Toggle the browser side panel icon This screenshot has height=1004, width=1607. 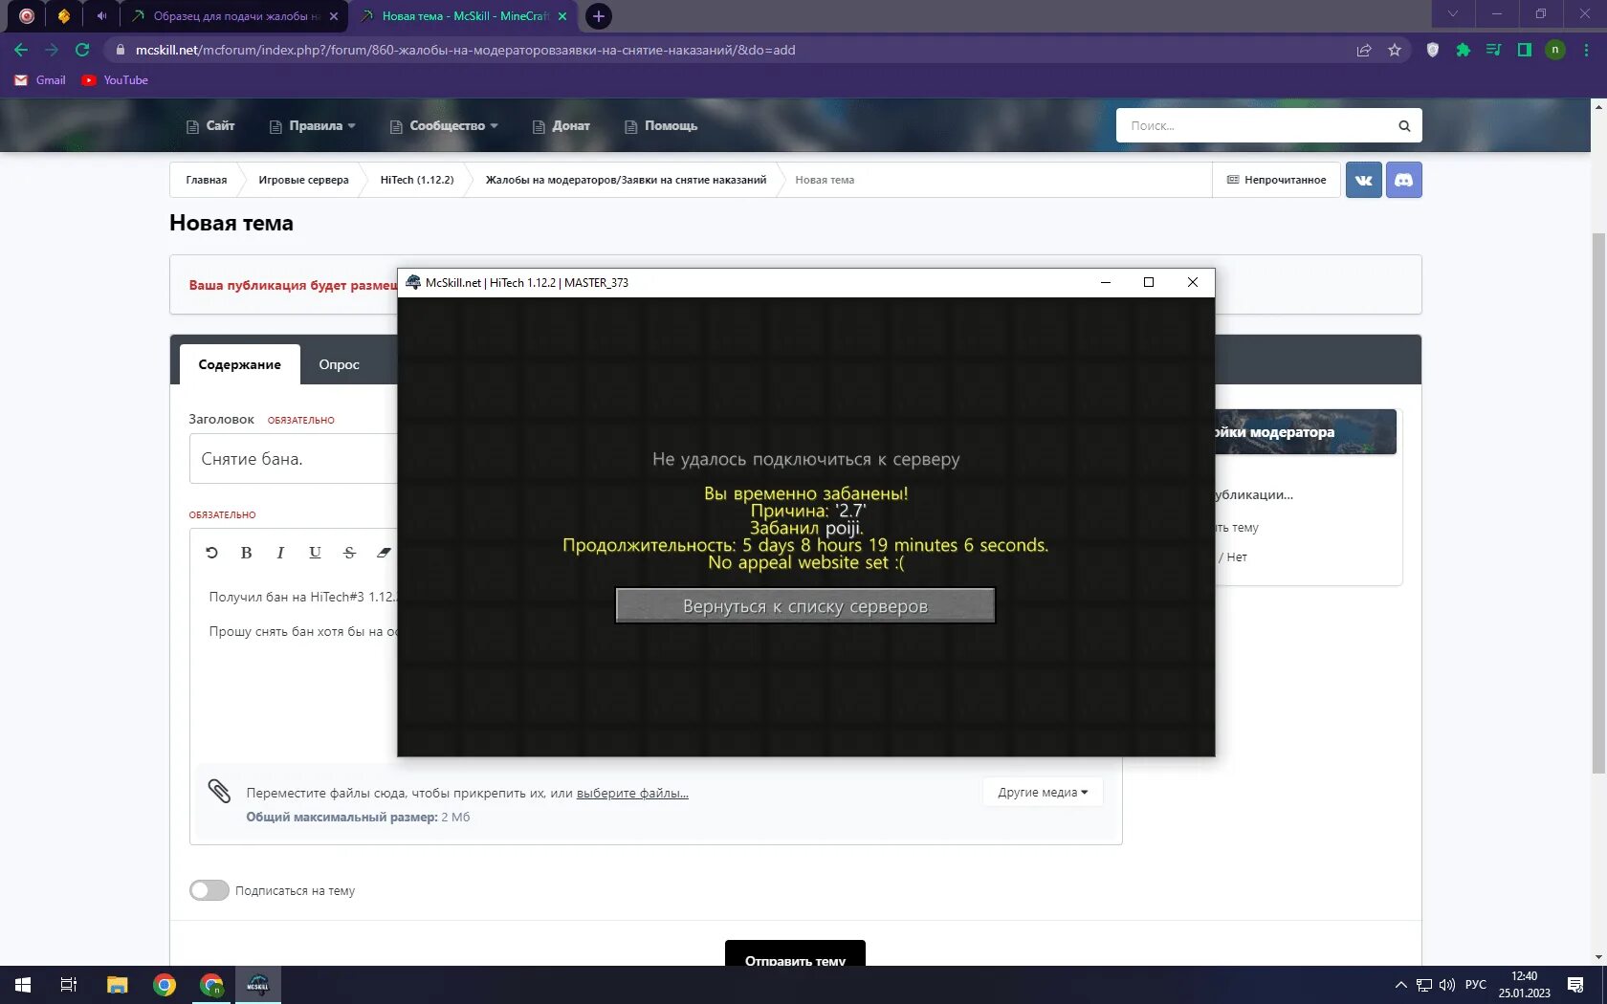[x=1524, y=50]
